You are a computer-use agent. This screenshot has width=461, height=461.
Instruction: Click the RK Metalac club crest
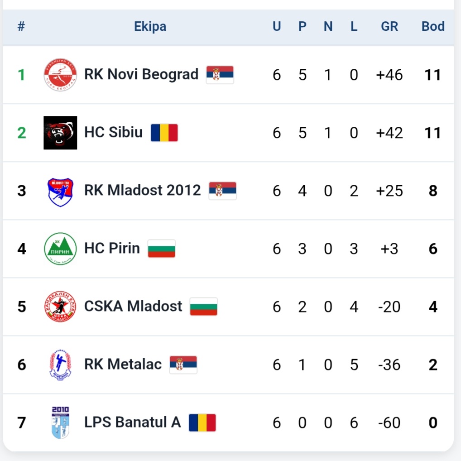pos(60,365)
